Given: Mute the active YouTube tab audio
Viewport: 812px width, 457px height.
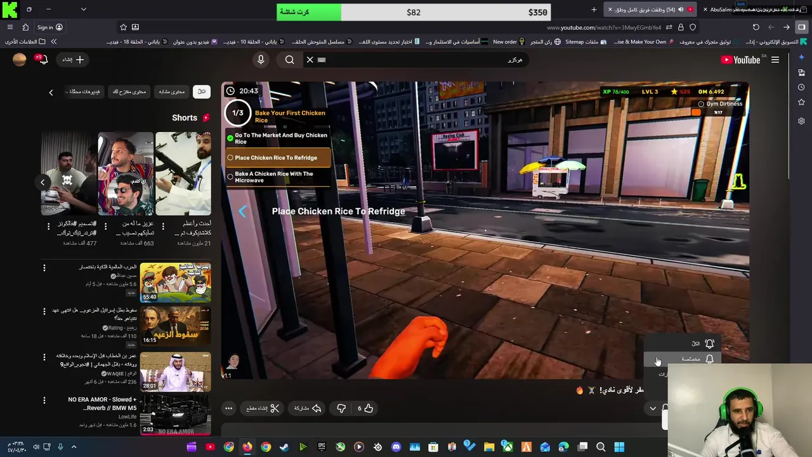Looking at the screenshot, I should click(x=681, y=10).
